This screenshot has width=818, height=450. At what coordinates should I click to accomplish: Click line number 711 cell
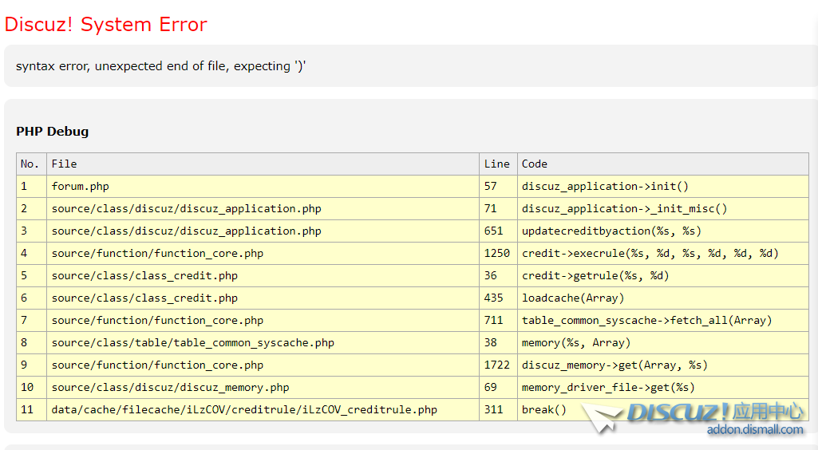498,321
